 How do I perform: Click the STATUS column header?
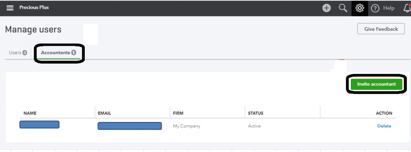point(256,113)
